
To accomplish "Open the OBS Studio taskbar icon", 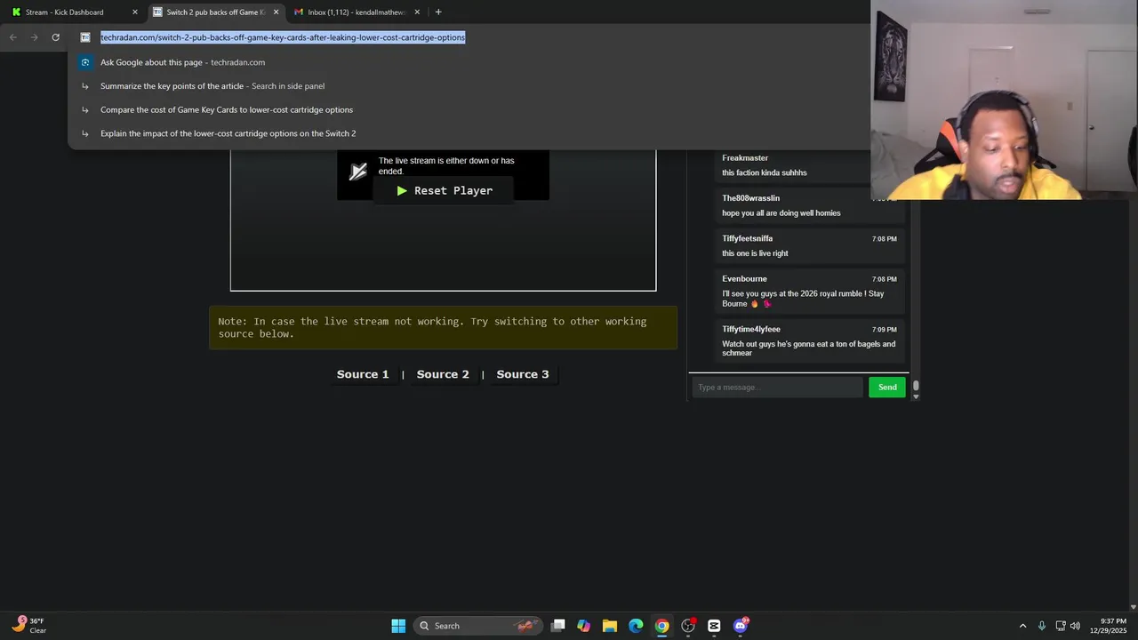I will pos(688,626).
